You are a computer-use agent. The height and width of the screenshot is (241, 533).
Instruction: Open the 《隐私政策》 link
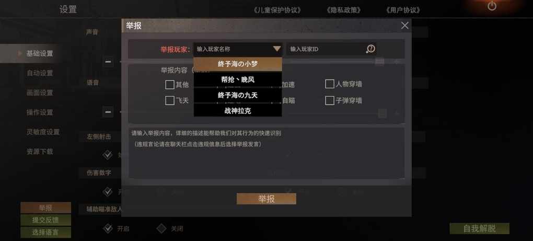coord(343,10)
